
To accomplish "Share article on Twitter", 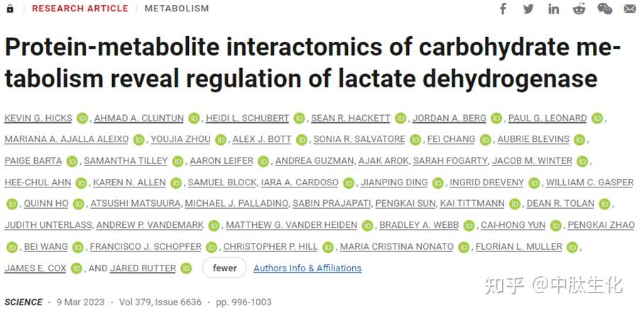I will coord(528,9).
